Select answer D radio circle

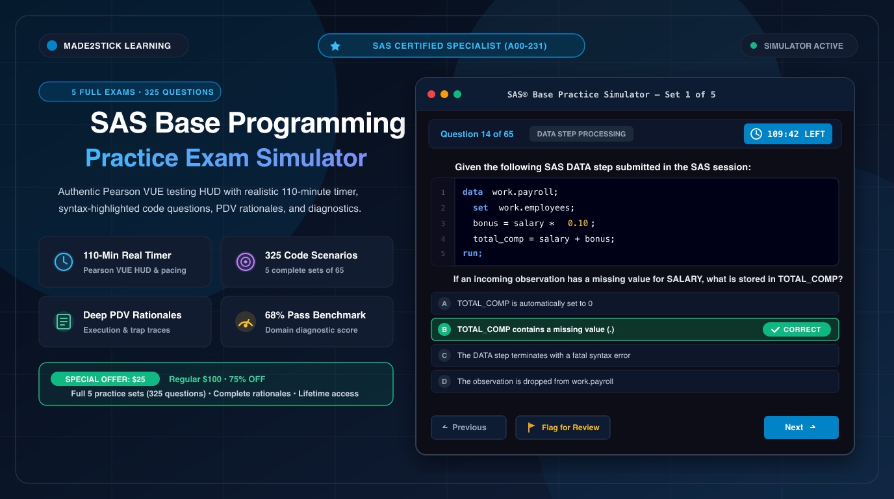coord(444,381)
